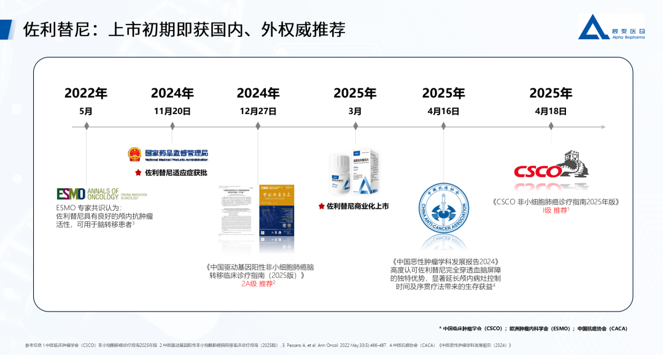Image resolution: width=663 pixels, height=355 pixels.
Task: Click the text 佐利替尼适应症获批
Action: [x=176, y=173]
